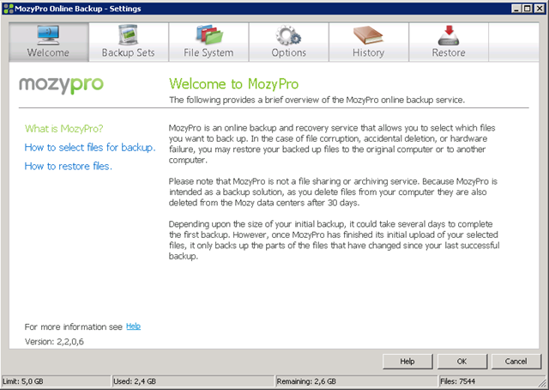
Task: Dismiss dialog with Cancel button
Action: coord(516,362)
